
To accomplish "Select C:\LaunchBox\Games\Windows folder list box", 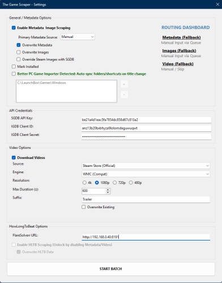I will pos(66,91).
